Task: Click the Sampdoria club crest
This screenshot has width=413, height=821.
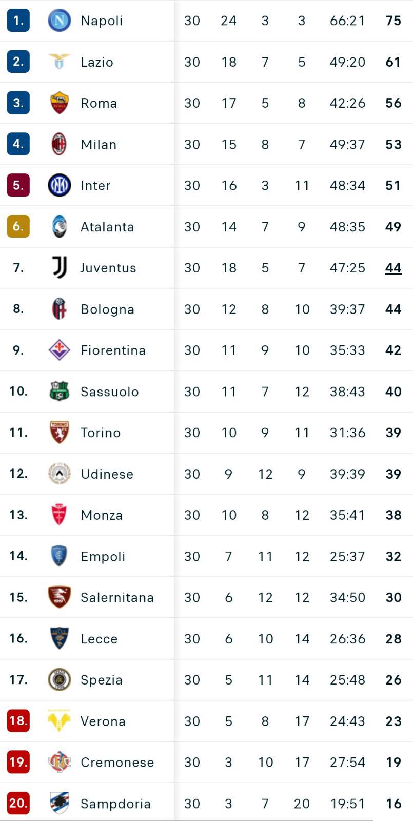Action: (59, 803)
